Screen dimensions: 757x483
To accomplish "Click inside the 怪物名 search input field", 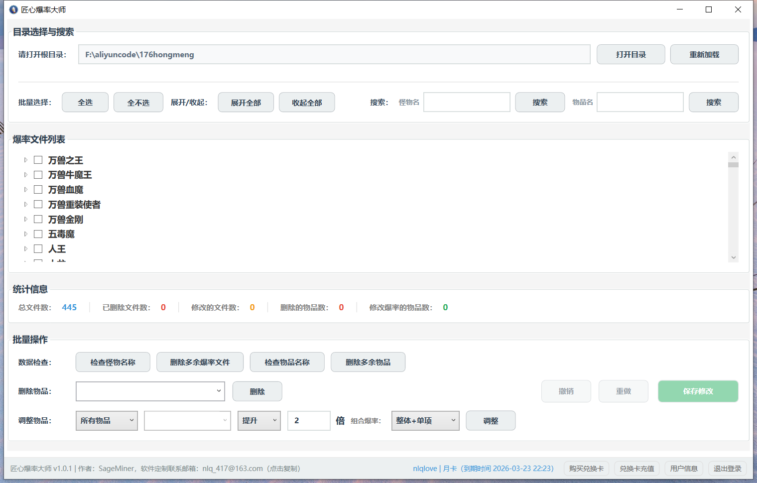I will tap(466, 102).
